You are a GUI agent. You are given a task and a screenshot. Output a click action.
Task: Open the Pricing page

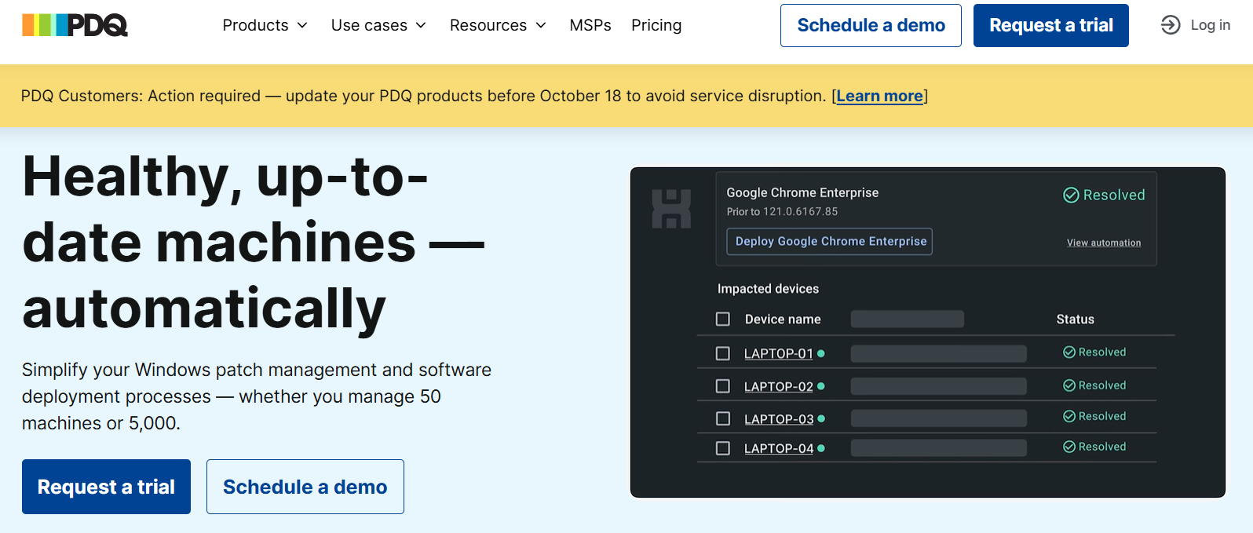tap(656, 25)
